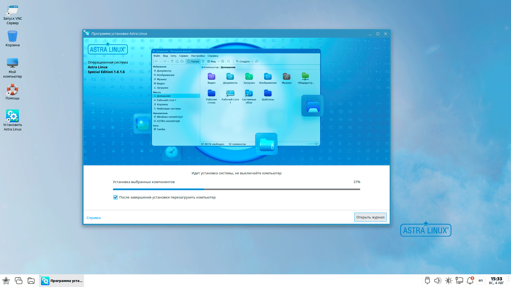Image resolution: width=511 pixels, height=287 pixels.
Task: Click the window switcher taskbar icon
Action: 19,281
